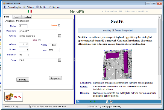Click 'nesting di forme irregolari' subtitle
Image resolution: width=164 pixels, height=110 pixels.
(118, 31)
